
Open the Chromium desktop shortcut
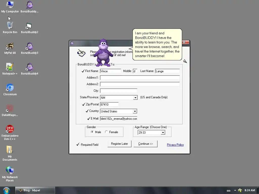tap(10, 90)
